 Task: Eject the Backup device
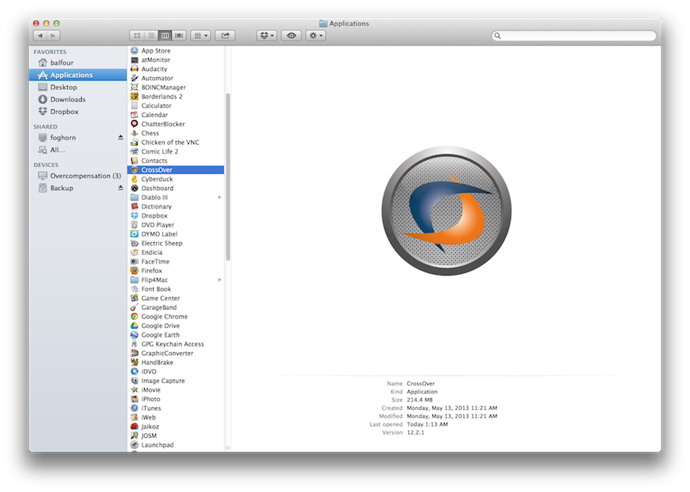(x=121, y=188)
